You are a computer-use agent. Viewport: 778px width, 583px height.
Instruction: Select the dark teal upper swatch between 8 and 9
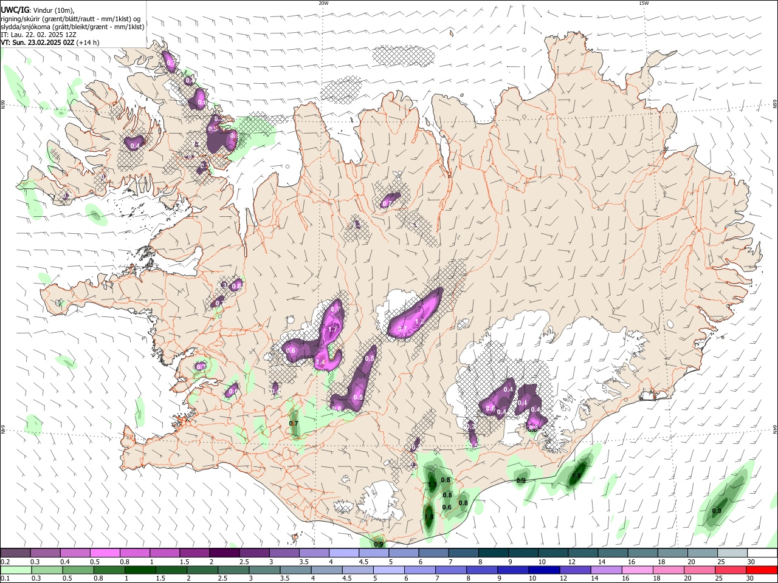pyautogui.click(x=493, y=553)
